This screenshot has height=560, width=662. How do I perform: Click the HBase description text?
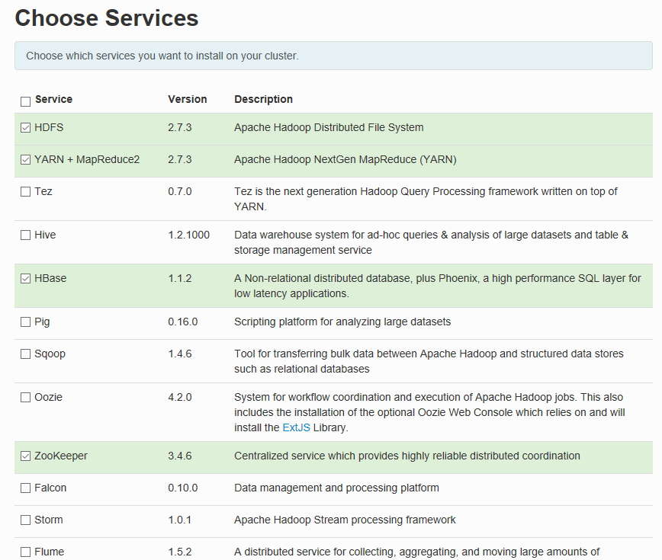[437, 286]
